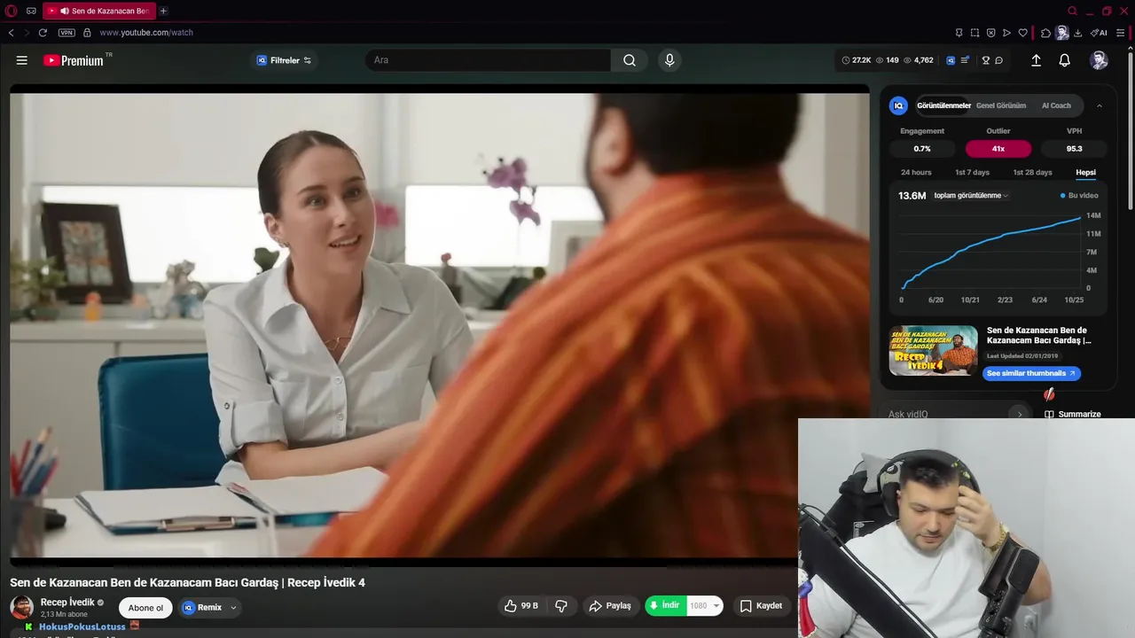Select the 24 hours range
1135x638 pixels.
(x=916, y=172)
